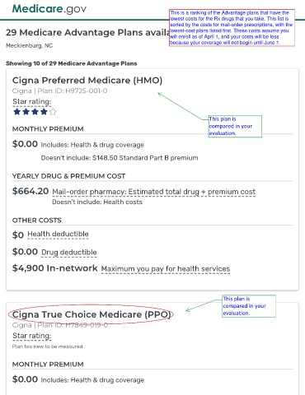305x395 pixels.
Task: Show the Drug deductible definition
Action: (69, 253)
